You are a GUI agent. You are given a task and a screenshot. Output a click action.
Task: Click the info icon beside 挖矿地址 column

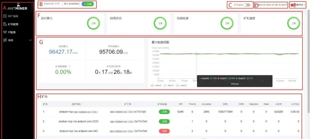click(84, 104)
